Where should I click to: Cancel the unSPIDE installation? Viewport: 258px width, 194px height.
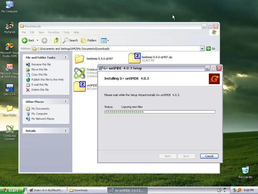209,156
